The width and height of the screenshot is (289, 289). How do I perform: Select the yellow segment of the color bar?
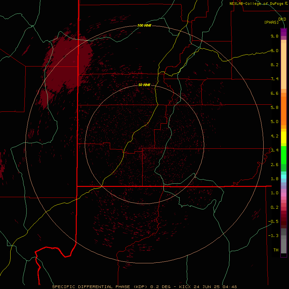[x=284, y=137]
